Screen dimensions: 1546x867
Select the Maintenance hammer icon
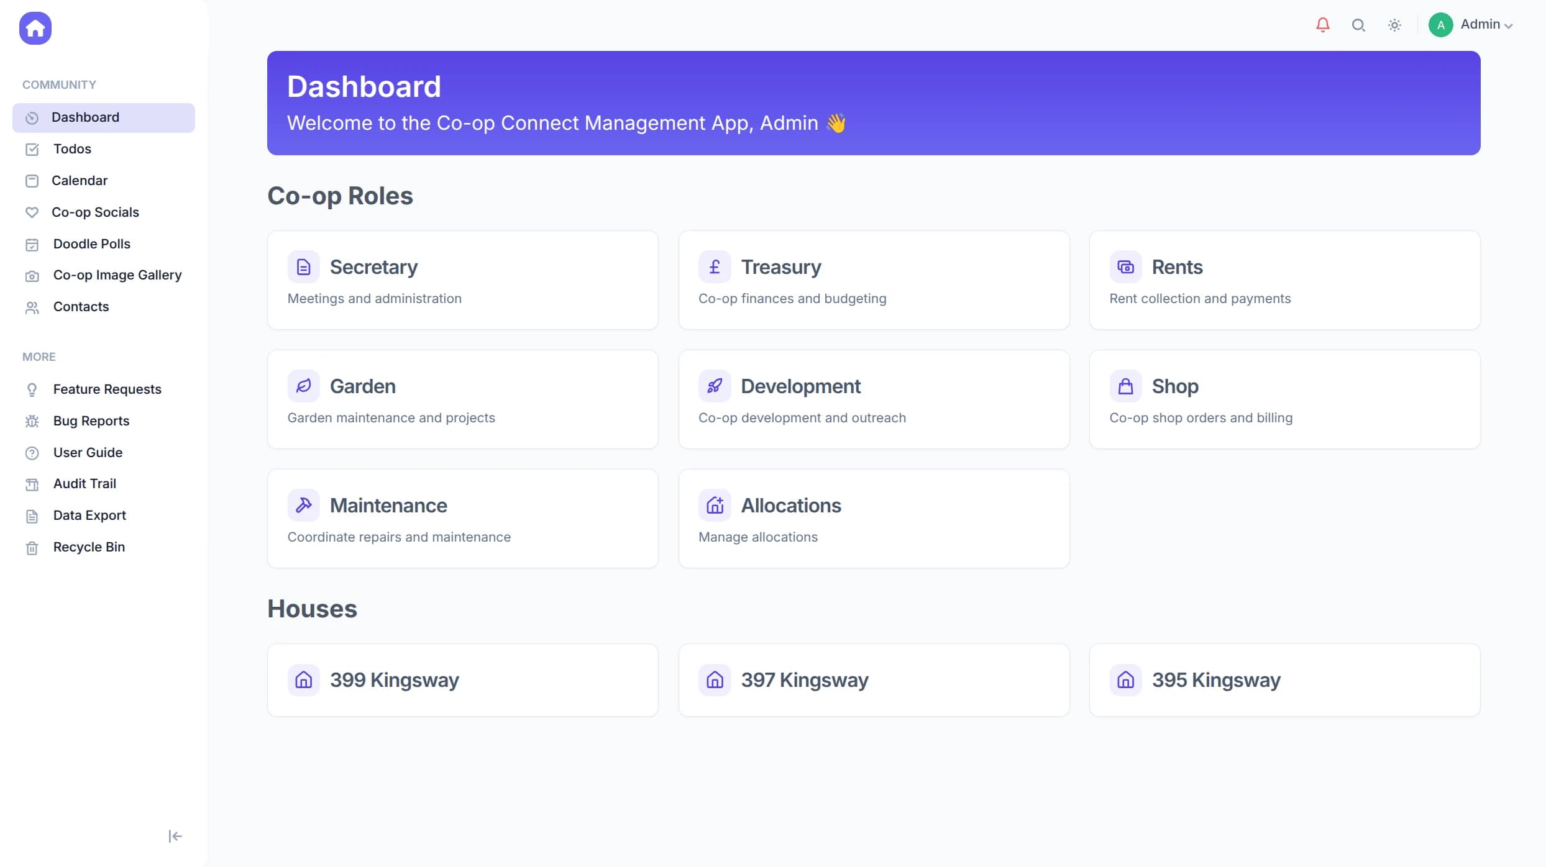click(304, 504)
